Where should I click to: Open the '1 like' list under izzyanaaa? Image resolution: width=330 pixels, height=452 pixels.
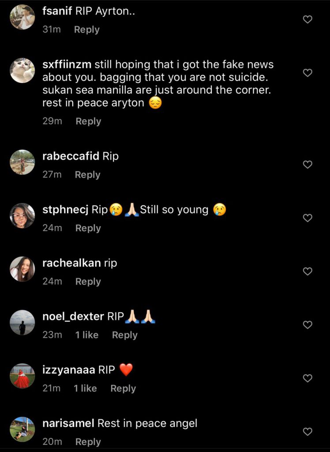(85, 388)
